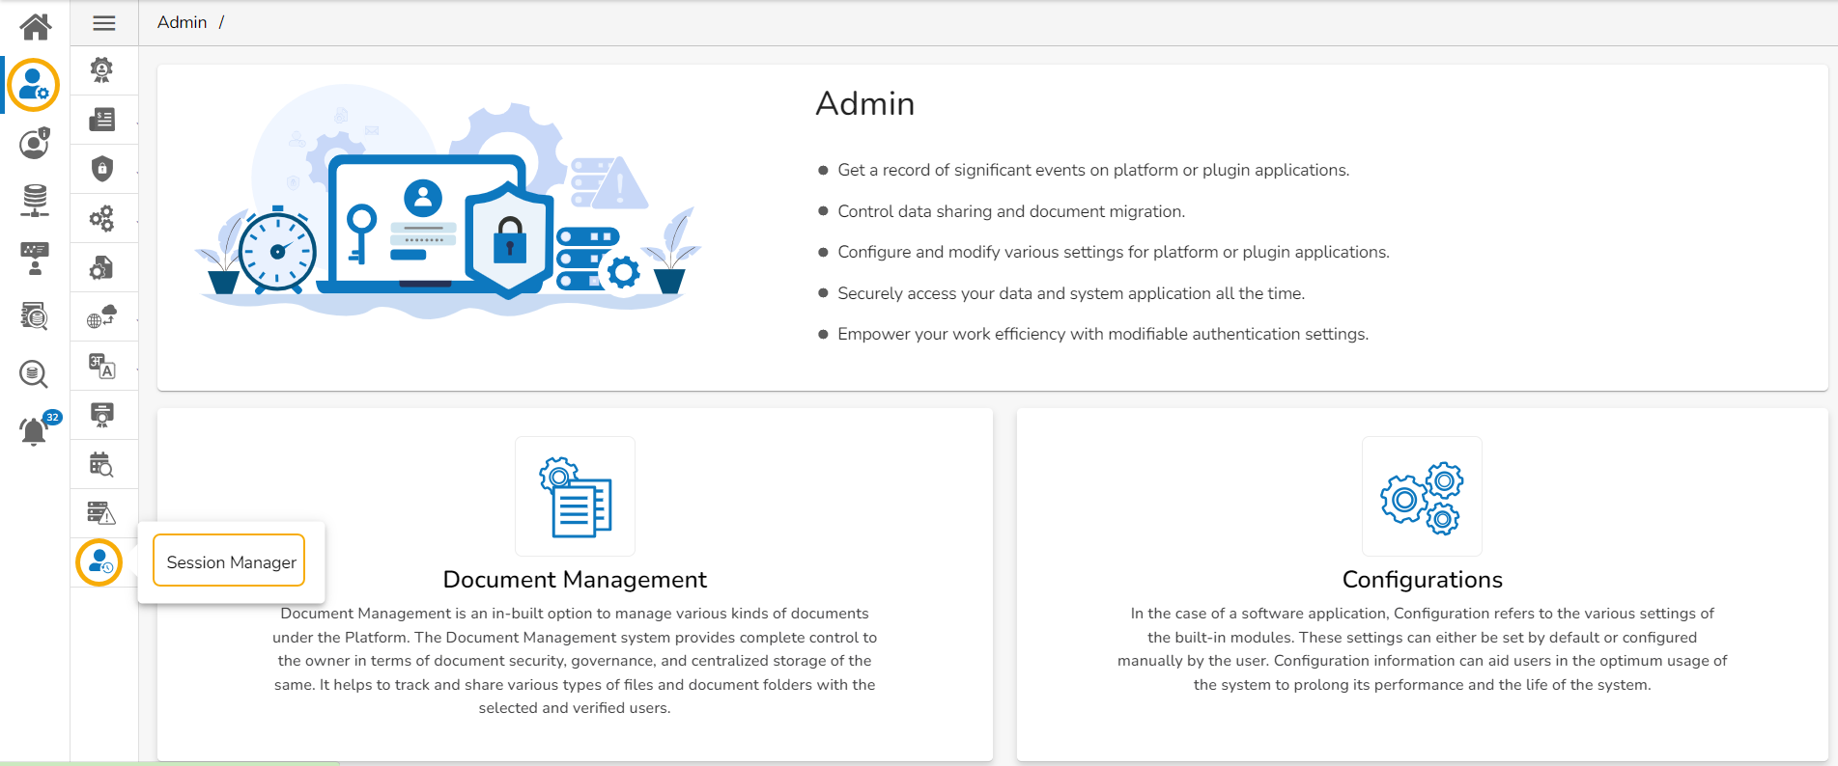
Task: Open the calendar search audit icon
Action: pyautogui.click(x=101, y=464)
